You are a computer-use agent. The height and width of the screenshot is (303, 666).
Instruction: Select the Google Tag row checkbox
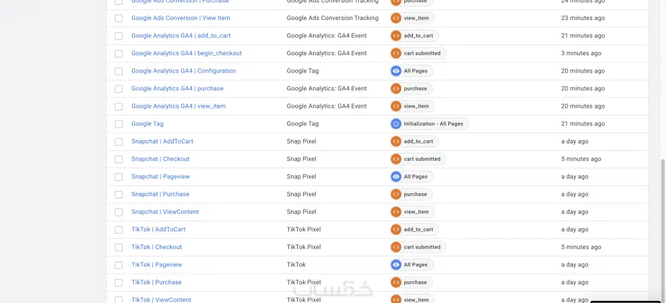pyautogui.click(x=119, y=124)
